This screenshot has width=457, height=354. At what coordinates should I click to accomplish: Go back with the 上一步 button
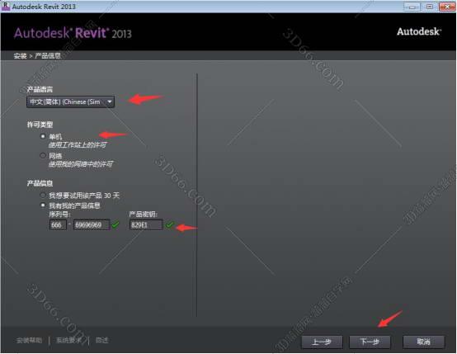point(322,342)
